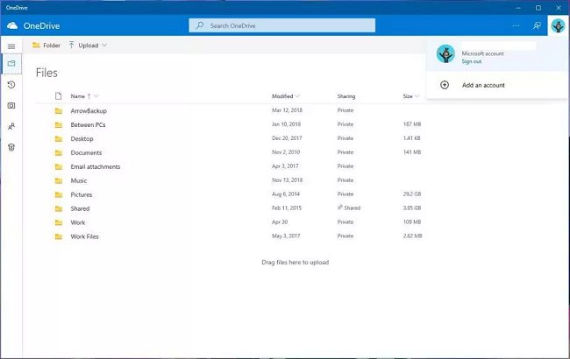Image resolution: width=570 pixels, height=359 pixels.
Task: Select the Files icon in sidebar
Action: (x=11, y=64)
